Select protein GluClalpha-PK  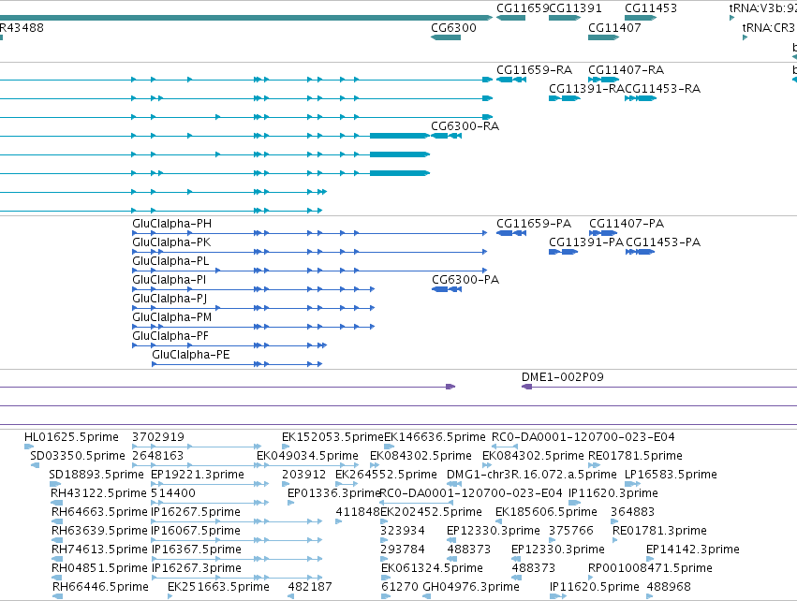pyautogui.click(x=171, y=242)
